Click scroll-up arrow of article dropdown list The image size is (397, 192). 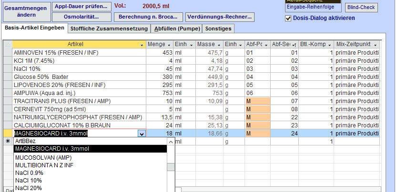(171, 142)
